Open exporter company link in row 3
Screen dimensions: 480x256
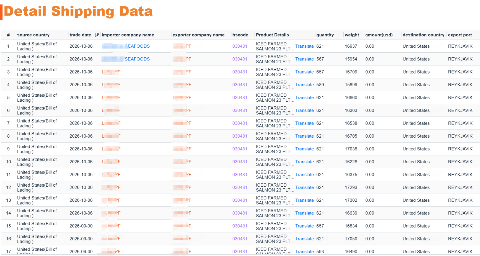click(x=182, y=72)
